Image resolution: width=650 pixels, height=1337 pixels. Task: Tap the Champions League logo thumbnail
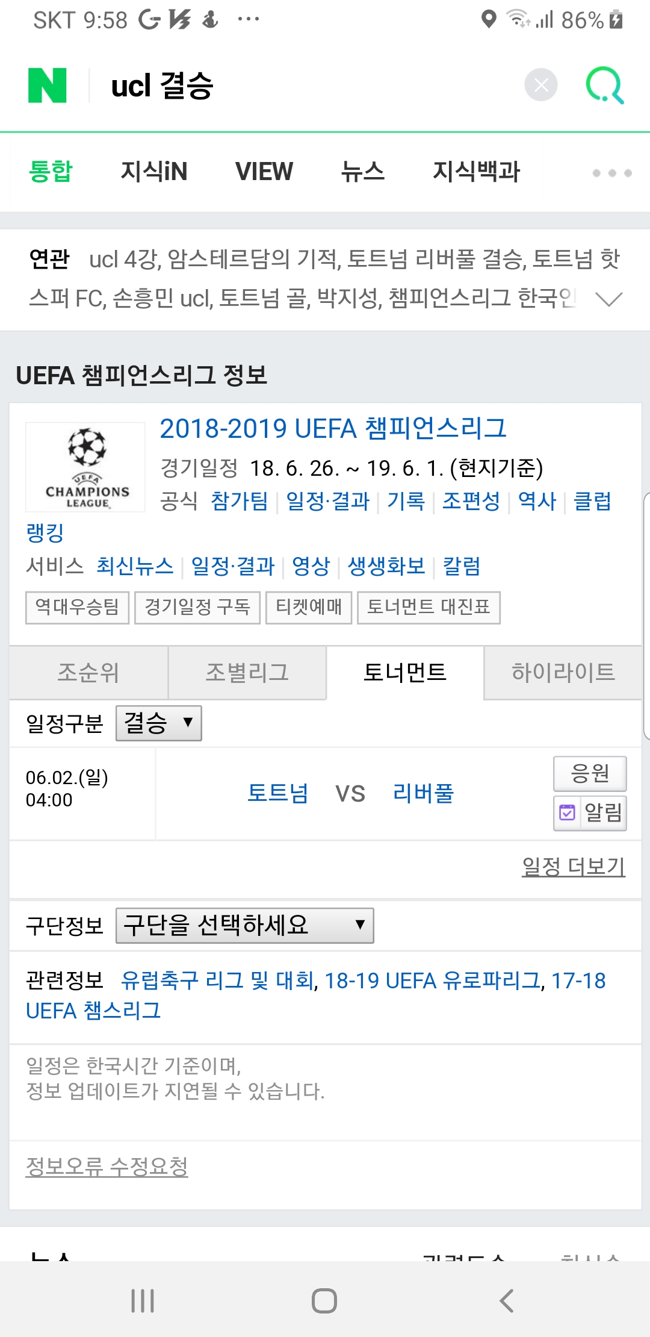[85, 467]
